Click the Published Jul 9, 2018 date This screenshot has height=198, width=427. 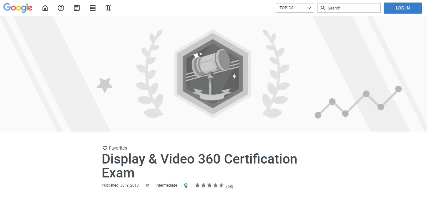(x=120, y=185)
